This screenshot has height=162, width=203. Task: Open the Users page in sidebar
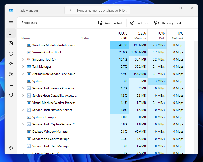(11, 74)
